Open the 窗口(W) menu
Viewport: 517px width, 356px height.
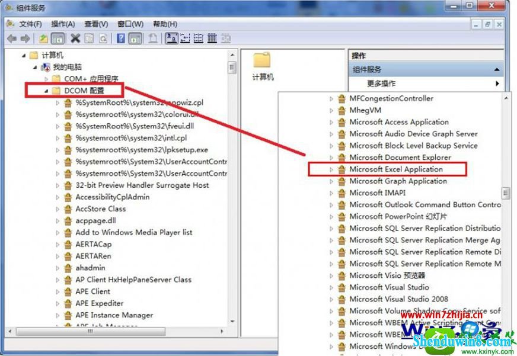130,24
